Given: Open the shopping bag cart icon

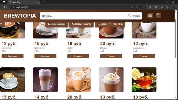Looking at the screenshot, I should point(158,16).
